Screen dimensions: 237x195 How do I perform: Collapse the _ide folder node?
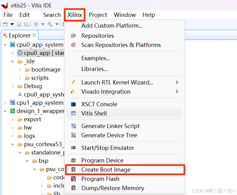coord(13,61)
